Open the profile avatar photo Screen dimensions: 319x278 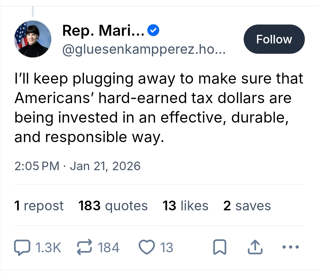click(33, 39)
